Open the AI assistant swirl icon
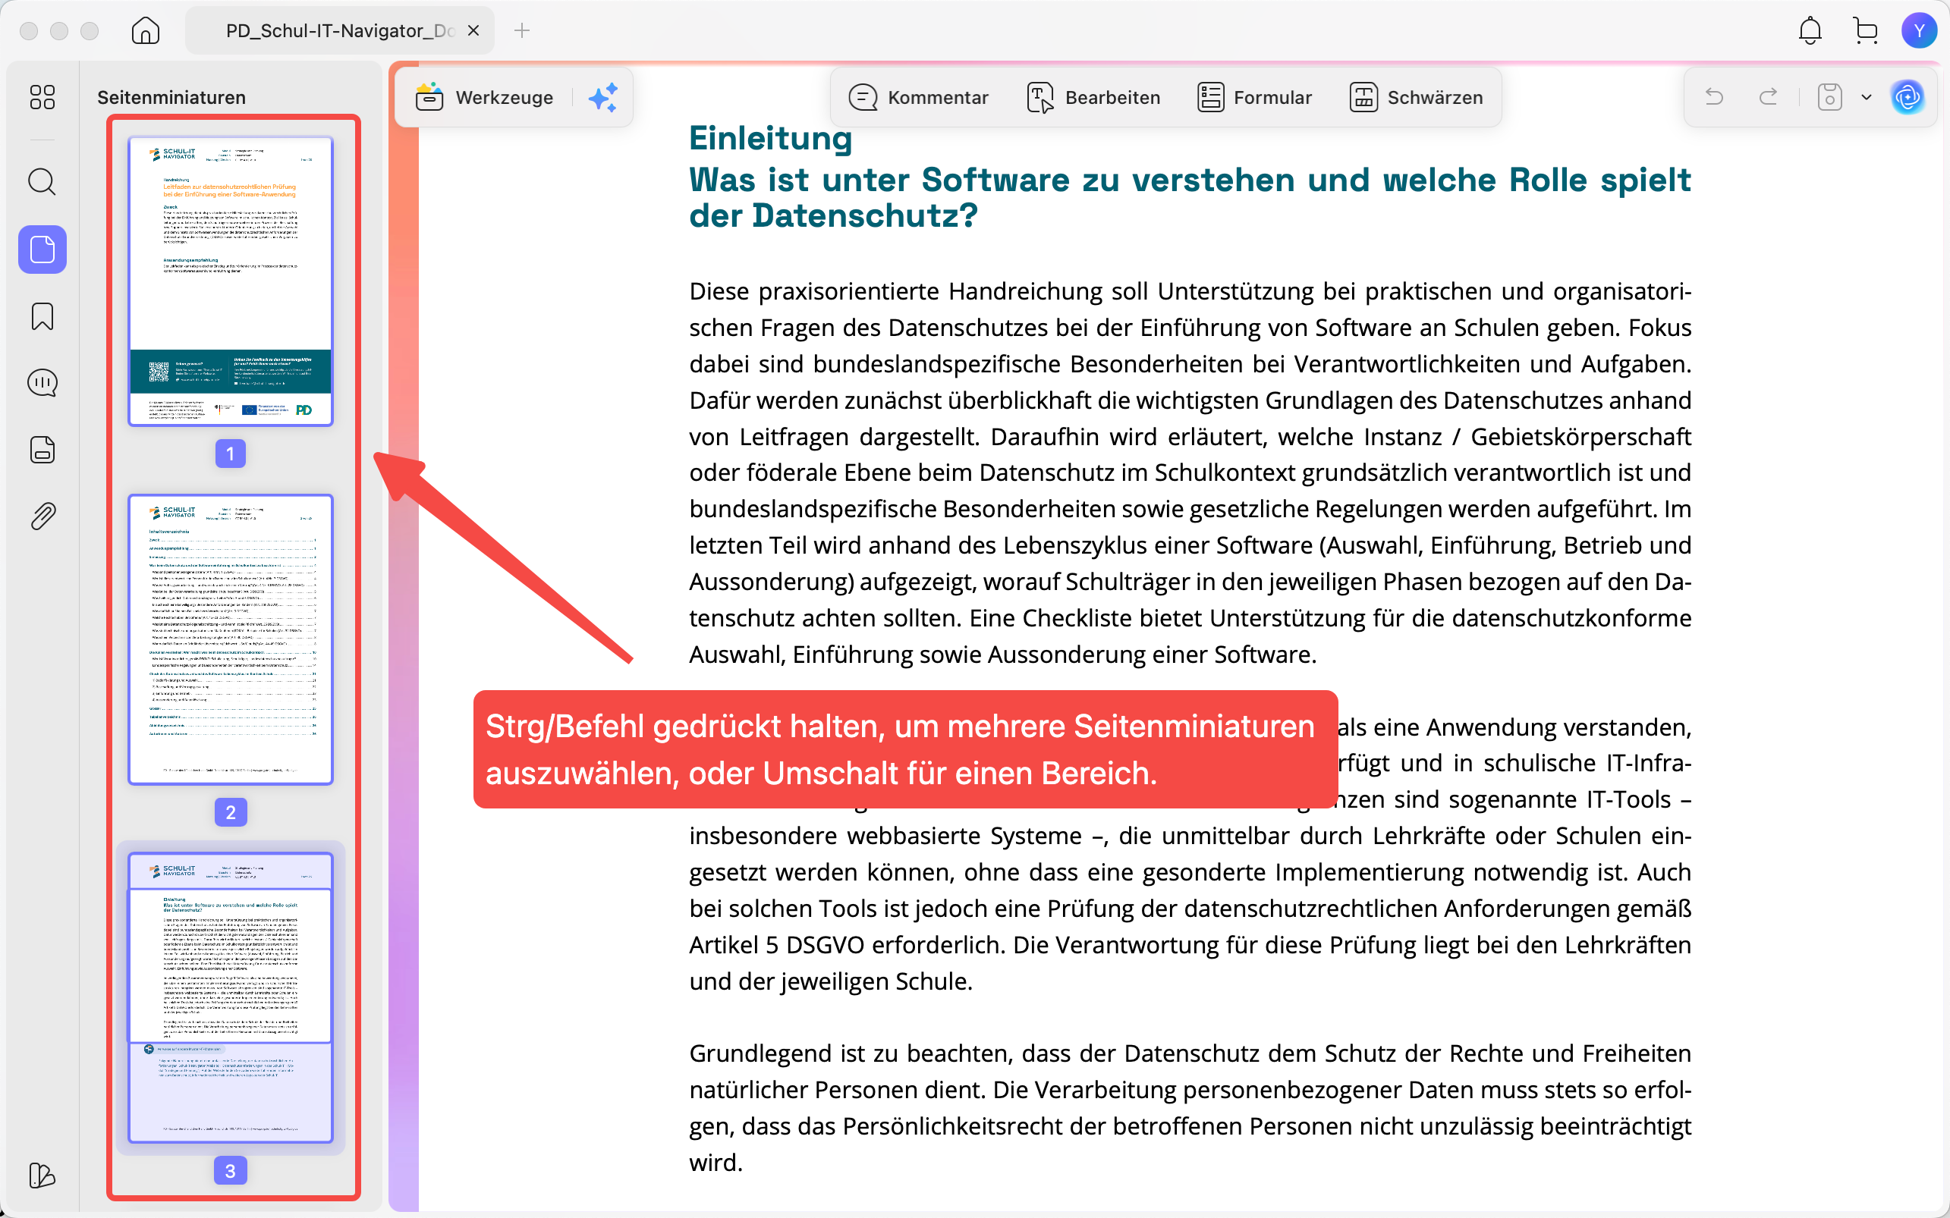 (1908, 98)
